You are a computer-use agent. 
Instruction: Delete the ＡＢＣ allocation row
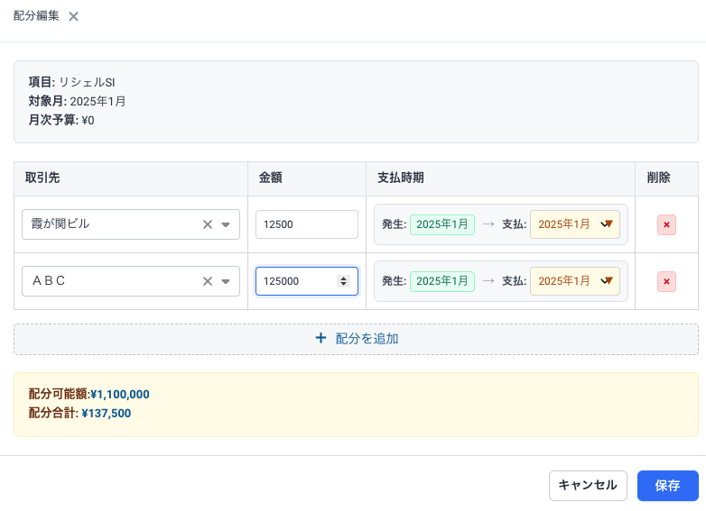click(x=666, y=281)
